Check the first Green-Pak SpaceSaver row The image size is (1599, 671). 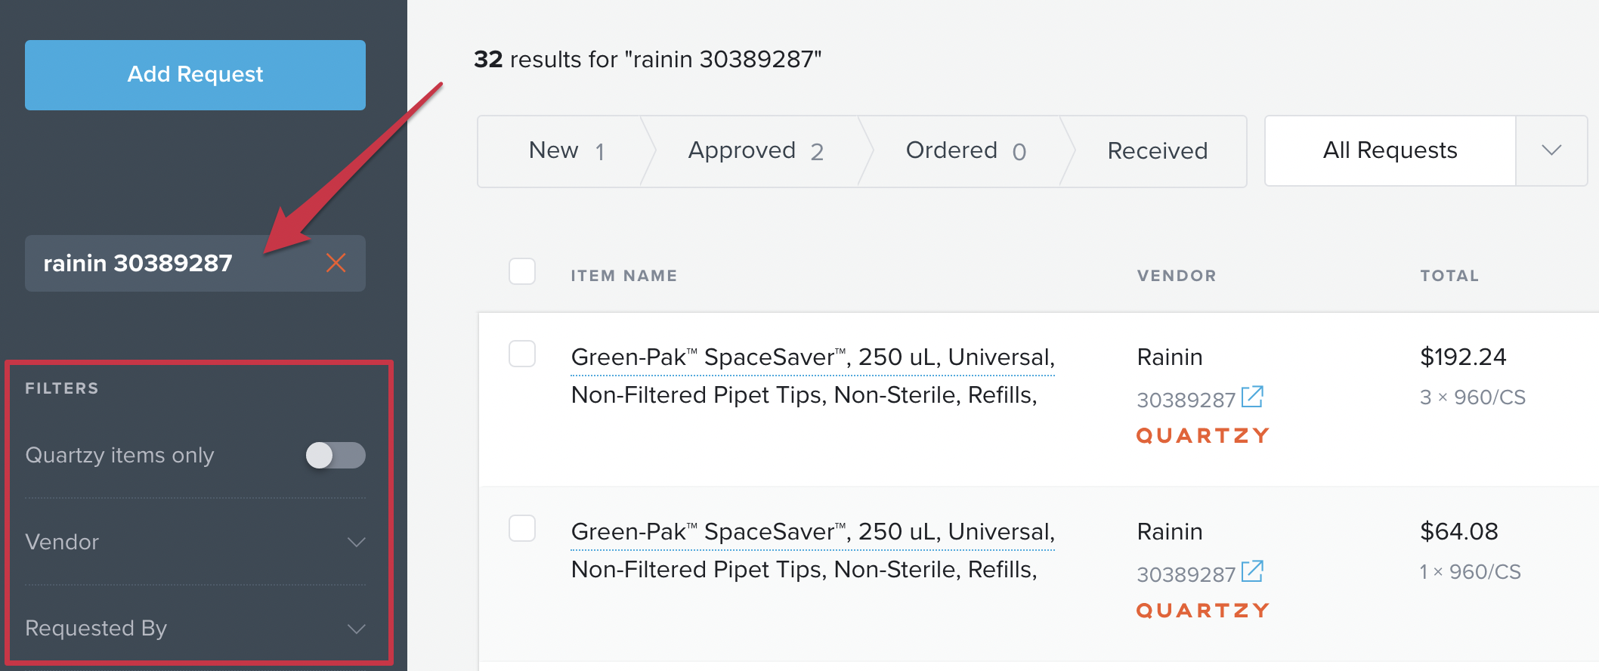click(522, 354)
